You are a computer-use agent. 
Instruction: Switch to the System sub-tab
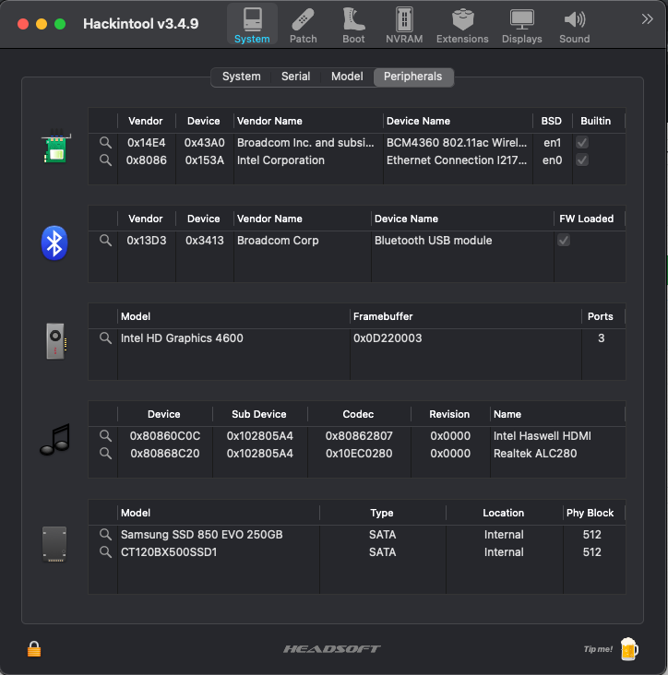tap(241, 77)
